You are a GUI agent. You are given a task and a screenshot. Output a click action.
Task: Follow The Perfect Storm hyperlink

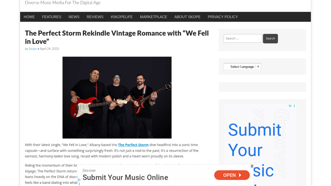click(x=133, y=145)
